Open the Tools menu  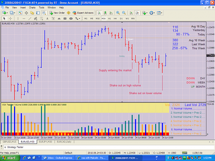(x=41, y=8)
